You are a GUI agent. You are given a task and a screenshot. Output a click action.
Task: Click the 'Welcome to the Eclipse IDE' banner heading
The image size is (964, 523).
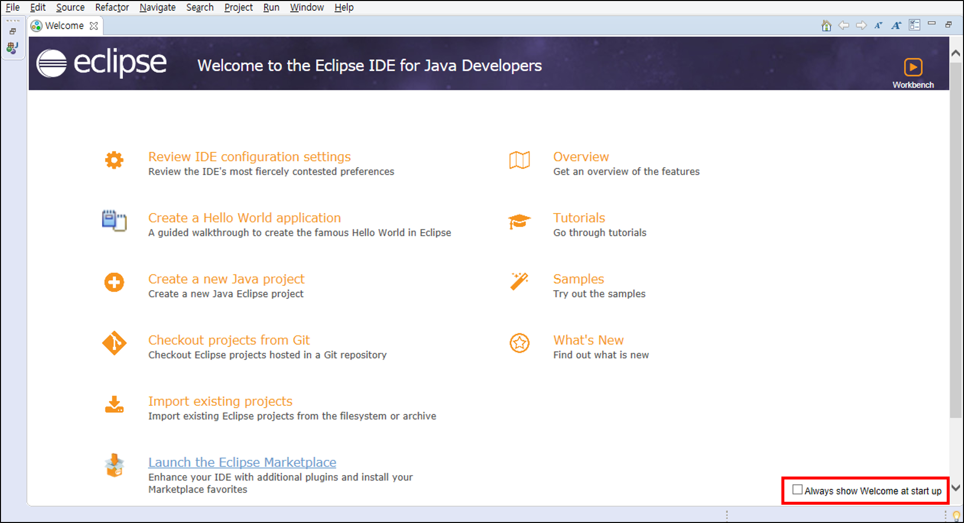370,66
